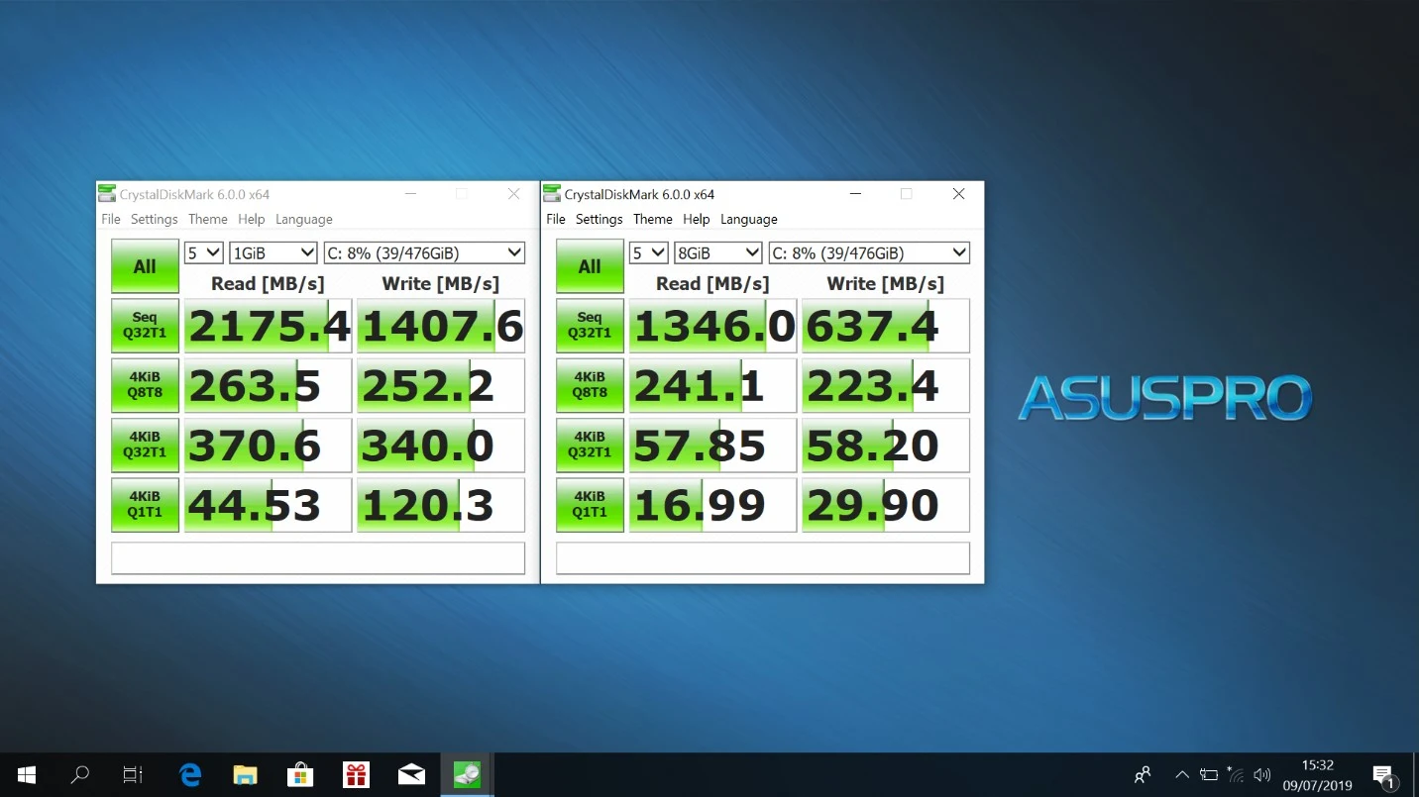The image size is (1419, 797).
Task: Click the 2175.4 sequential read result
Action: [268, 326]
